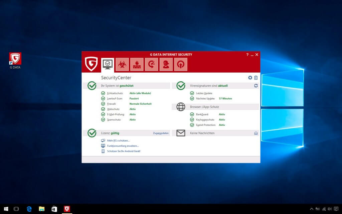Open the messages envelope icon at right
The width and height of the screenshot is (342, 214).
pos(256,133)
